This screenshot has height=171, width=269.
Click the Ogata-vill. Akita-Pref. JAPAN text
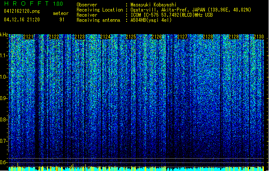(x=168, y=10)
